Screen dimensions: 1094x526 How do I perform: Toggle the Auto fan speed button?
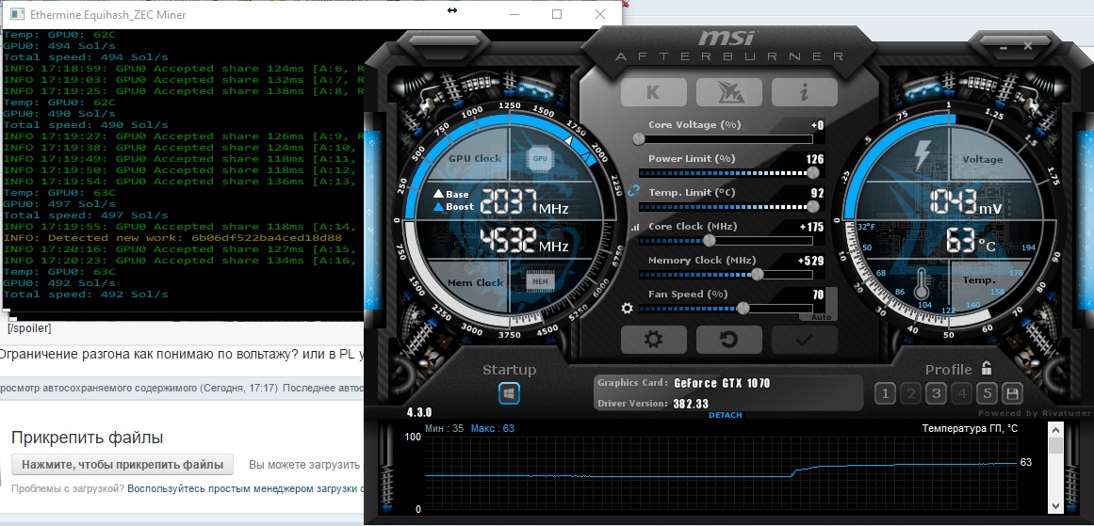coord(821,317)
